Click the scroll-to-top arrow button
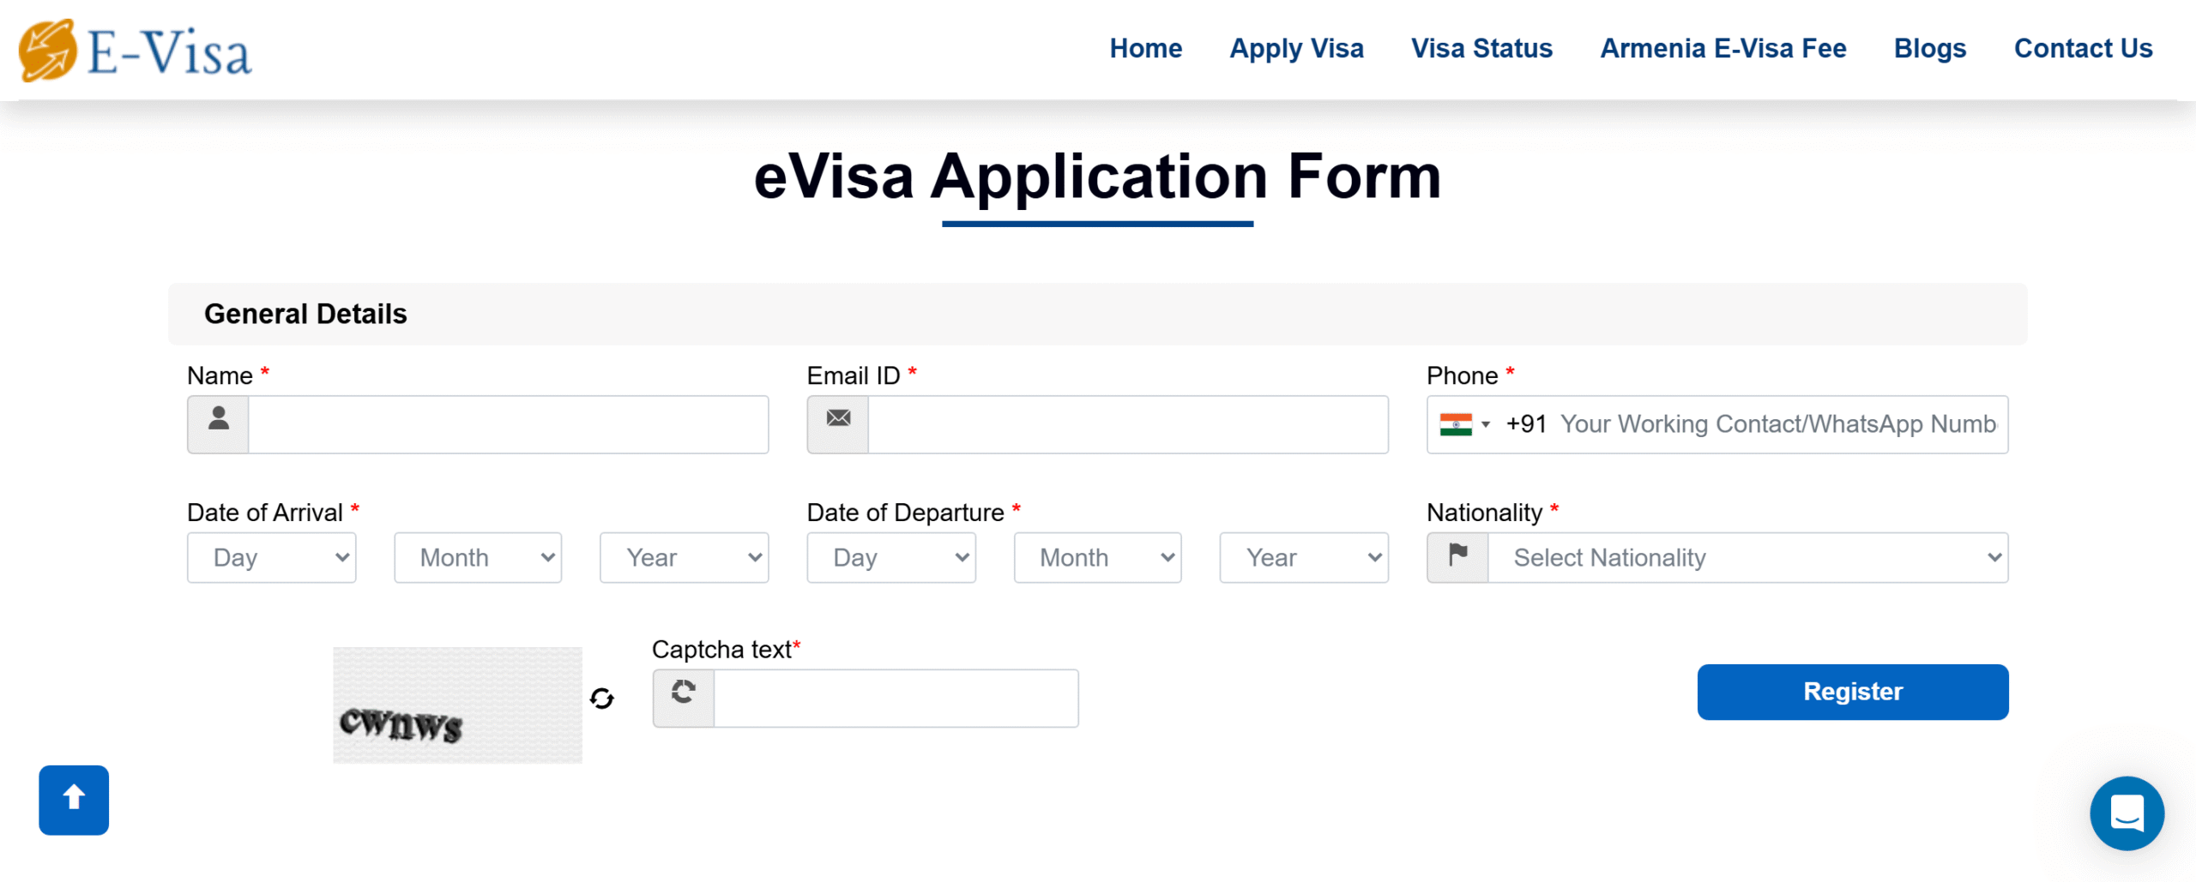The width and height of the screenshot is (2196, 882). (x=74, y=799)
